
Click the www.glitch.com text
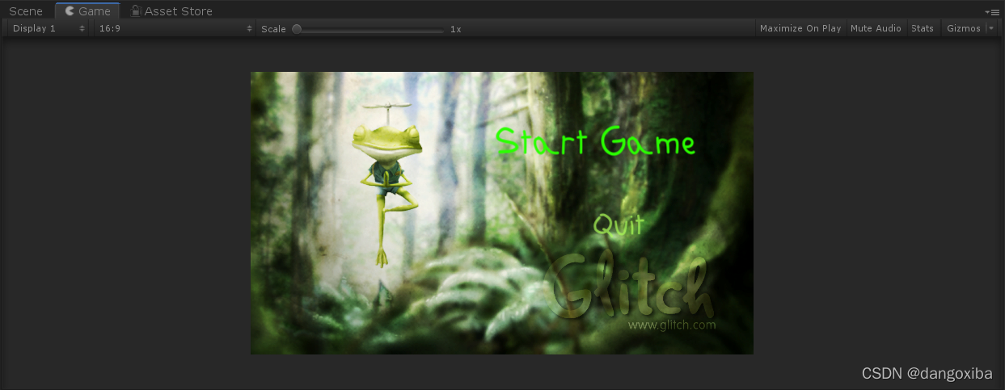(672, 325)
